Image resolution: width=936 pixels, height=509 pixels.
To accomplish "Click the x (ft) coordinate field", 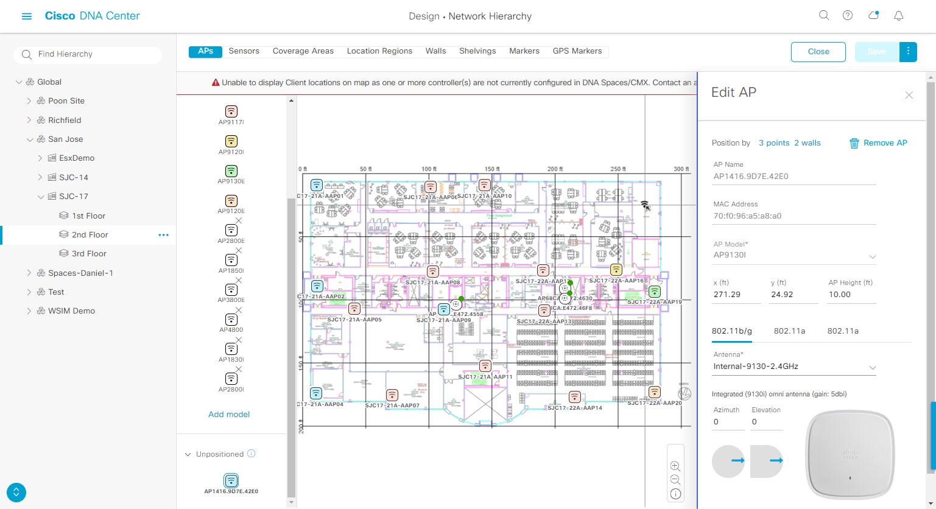I will pos(737,295).
